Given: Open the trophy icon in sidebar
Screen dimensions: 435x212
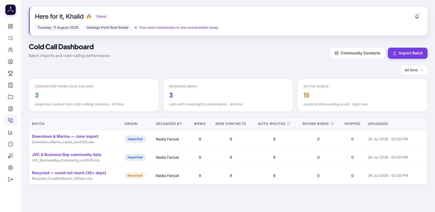Looking at the screenshot, I should coord(11,74).
